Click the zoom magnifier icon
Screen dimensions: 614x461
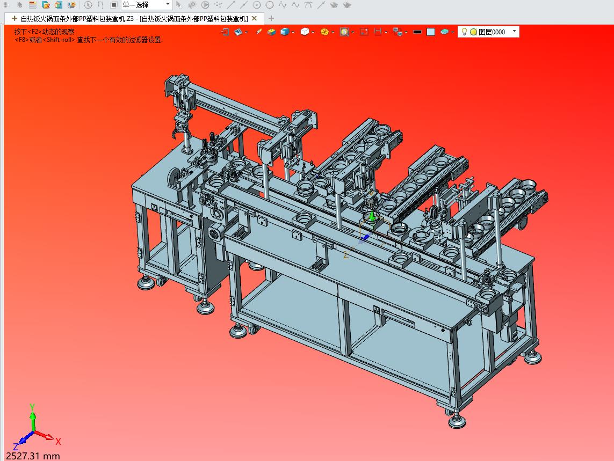344,32
